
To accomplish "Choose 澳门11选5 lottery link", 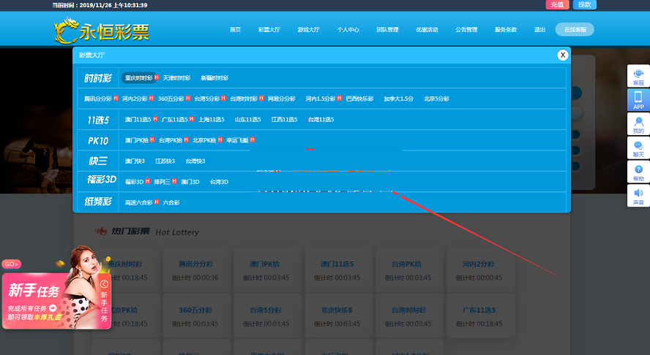I will pos(138,120).
